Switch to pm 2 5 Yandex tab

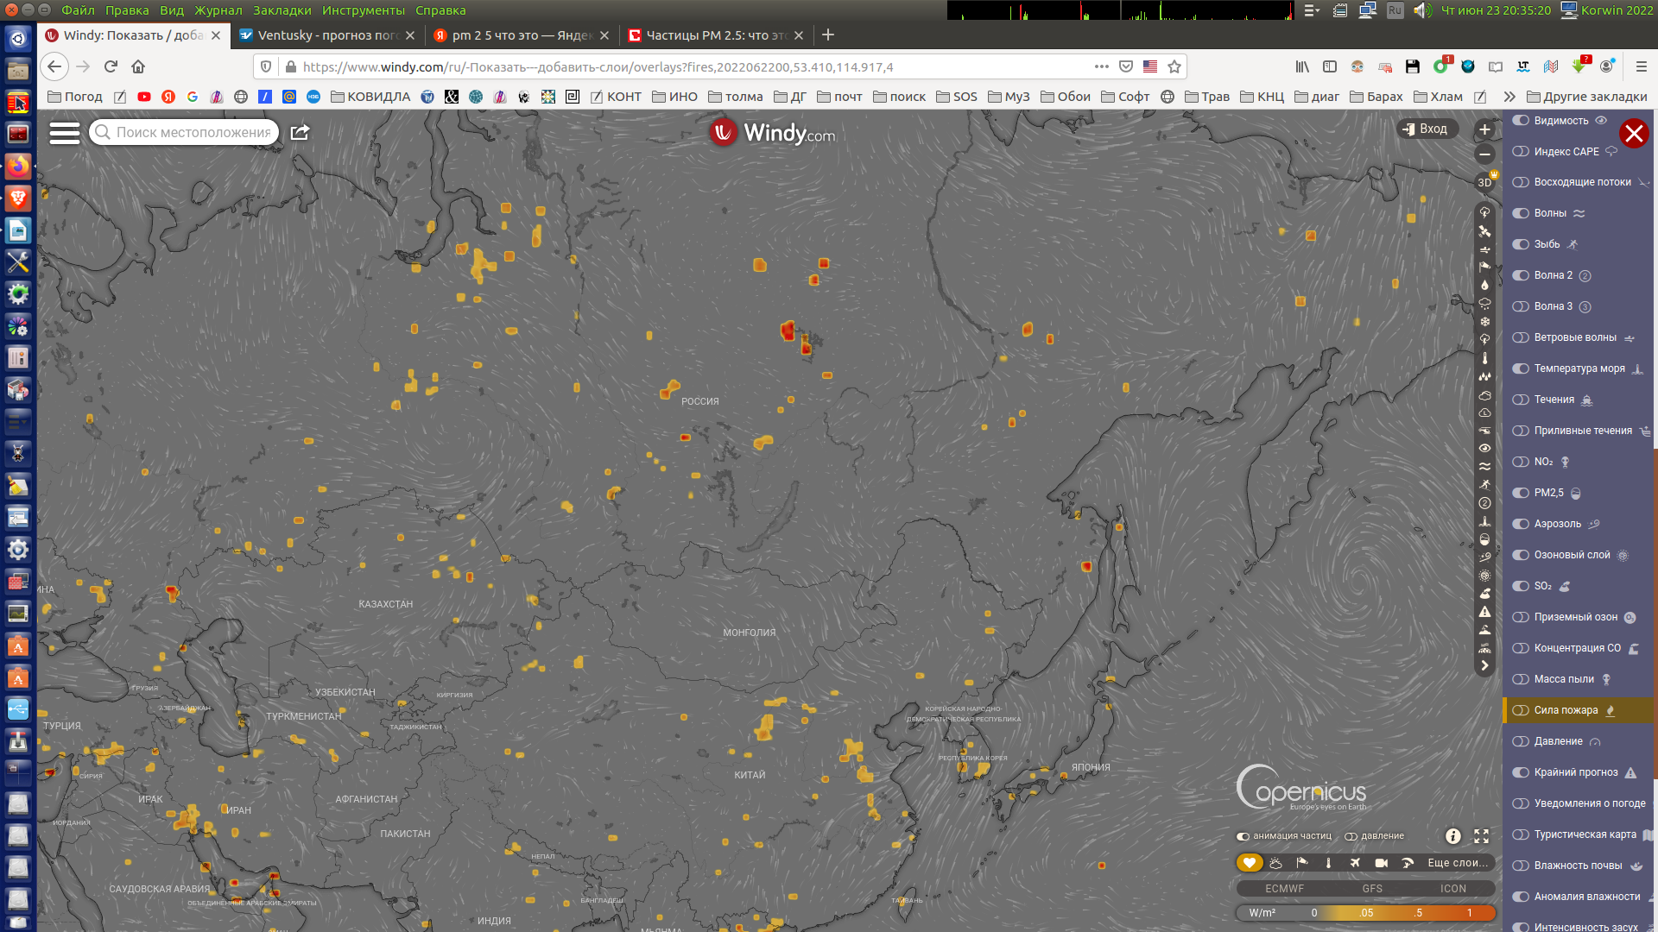click(522, 35)
